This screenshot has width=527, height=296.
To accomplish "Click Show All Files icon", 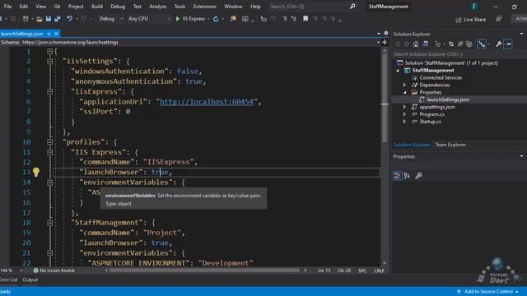I will [469, 44].
